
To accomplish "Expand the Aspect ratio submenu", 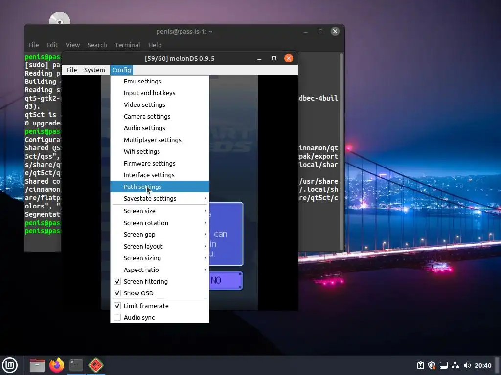I will (x=160, y=270).
